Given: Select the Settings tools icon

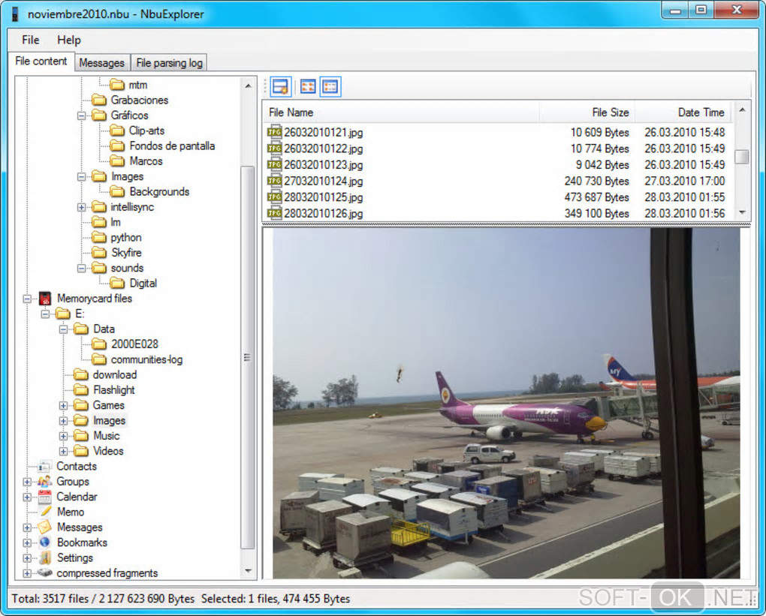Looking at the screenshot, I should [x=45, y=558].
